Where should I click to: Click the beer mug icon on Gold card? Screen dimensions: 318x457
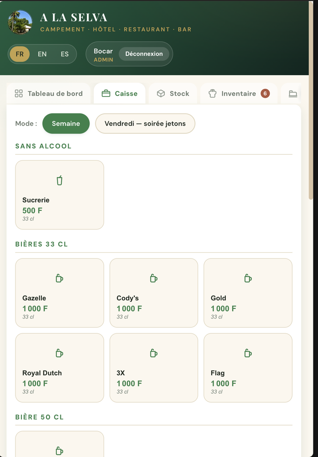(x=248, y=278)
